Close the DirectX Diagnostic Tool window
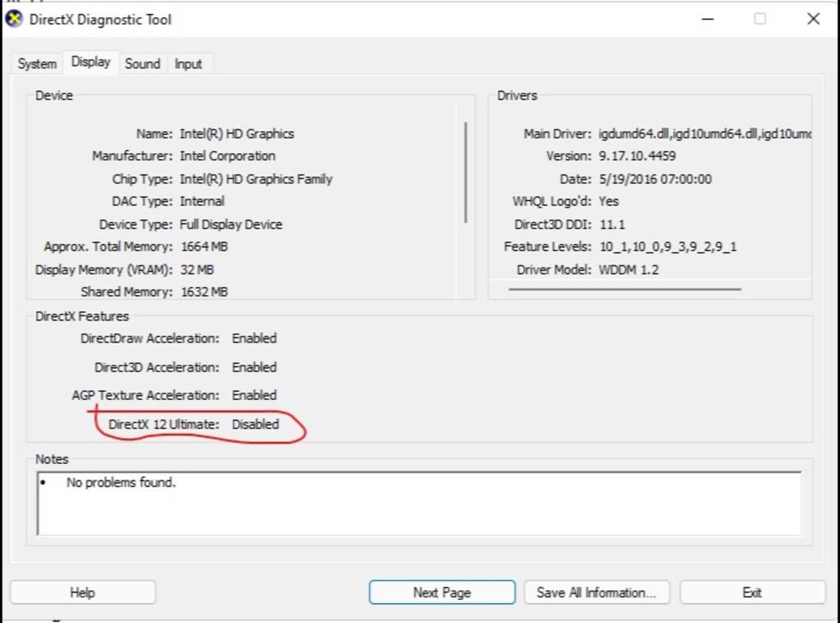Viewport: 840px width, 623px height. (x=813, y=19)
